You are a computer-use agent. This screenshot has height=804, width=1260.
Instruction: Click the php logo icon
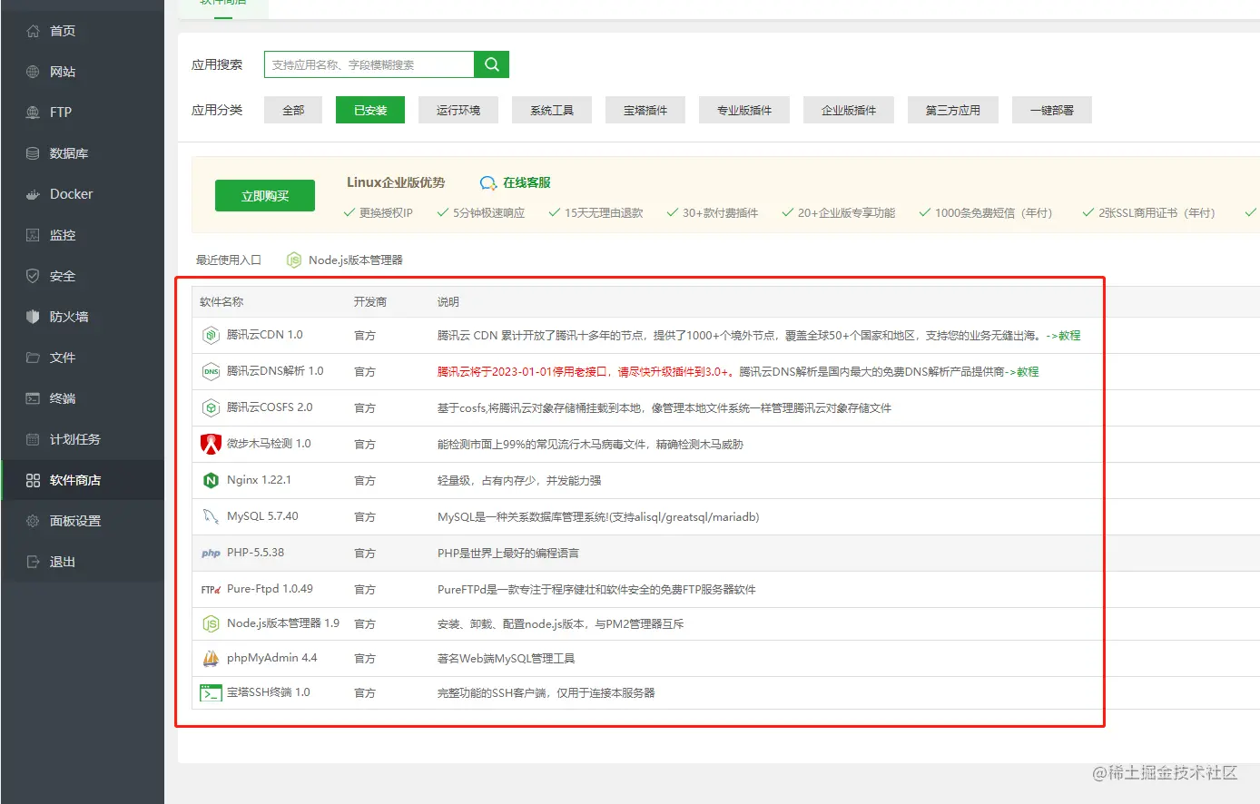click(211, 553)
